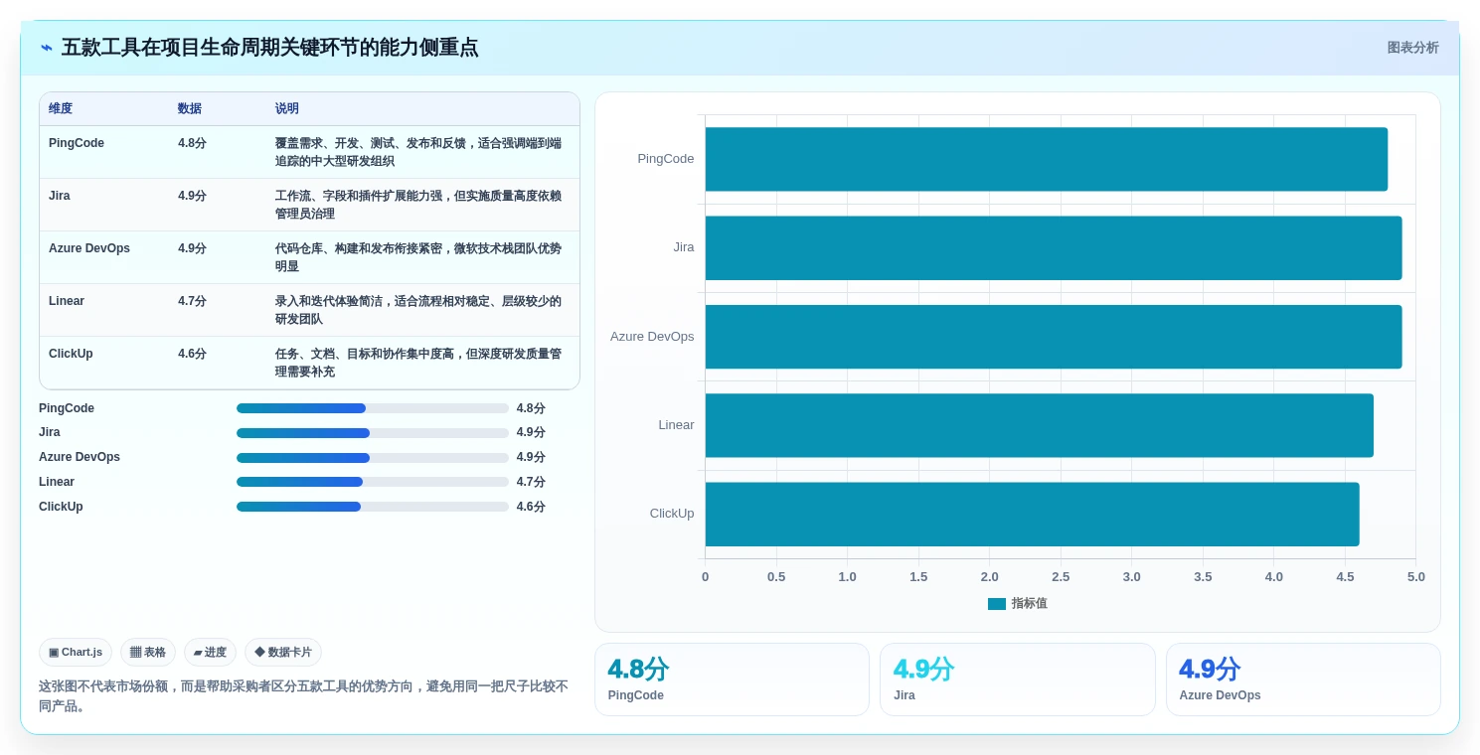
Task: Click the chart title 五款工具在项目生命周期
Action: coord(269,48)
